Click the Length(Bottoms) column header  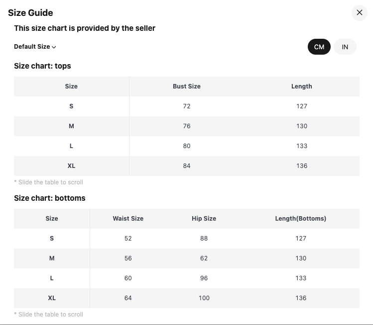[301, 219]
